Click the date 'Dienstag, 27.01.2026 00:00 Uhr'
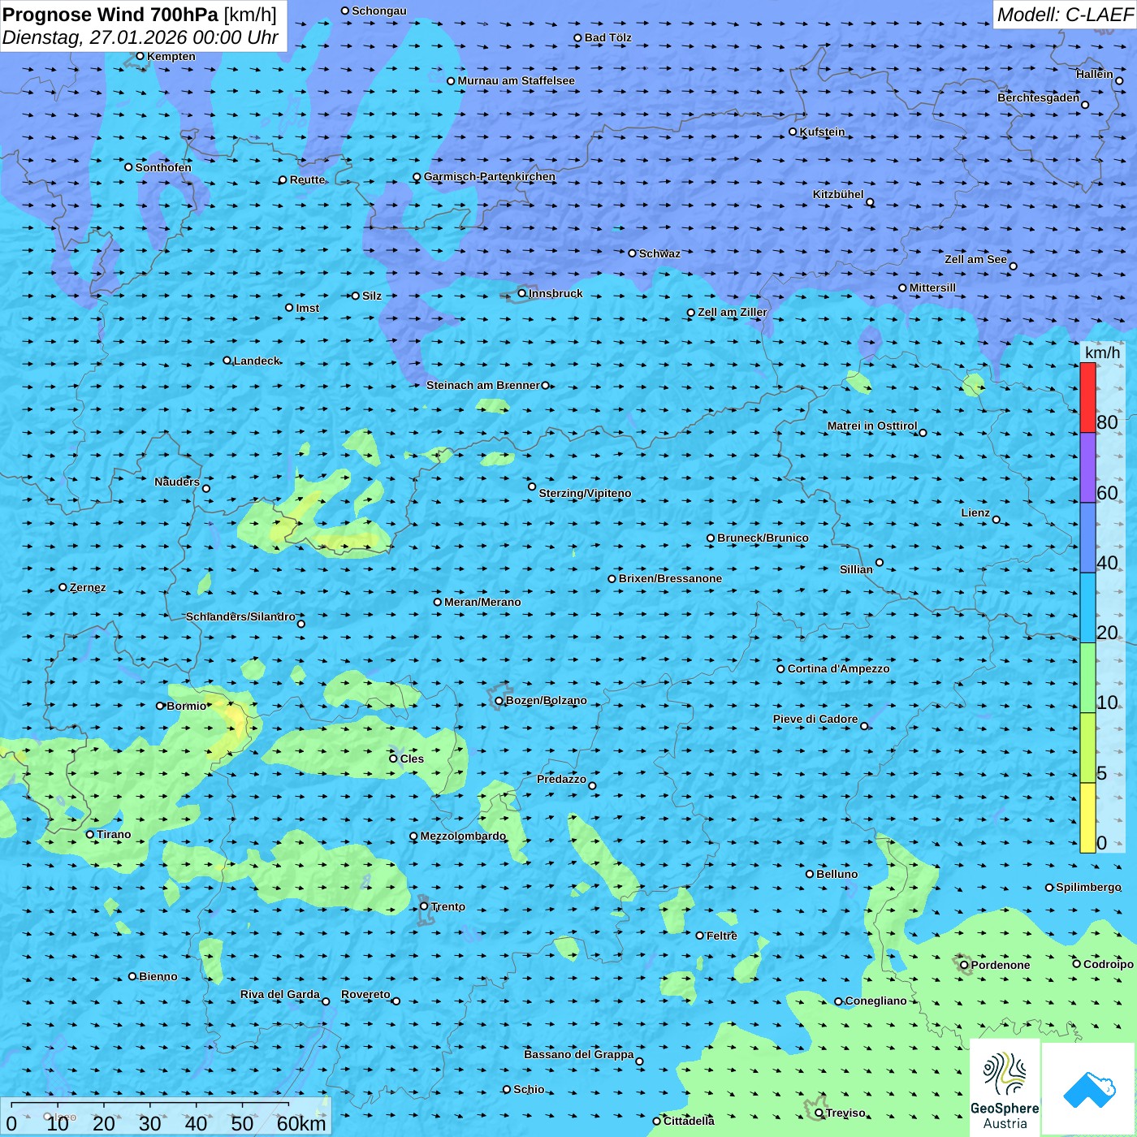1137x1137 pixels. [141, 37]
